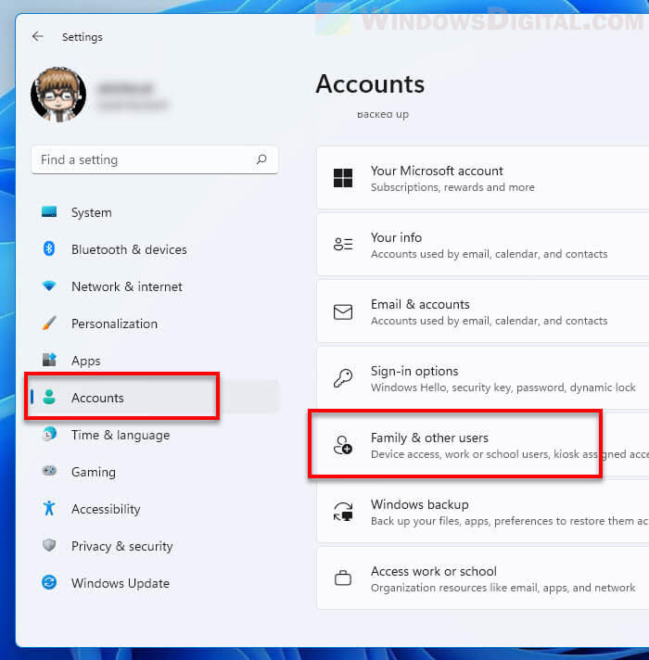
Task: Open Email & accounts
Action: point(483,311)
